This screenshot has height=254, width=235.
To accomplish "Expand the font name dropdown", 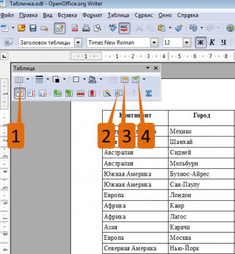I will click(x=154, y=43).
